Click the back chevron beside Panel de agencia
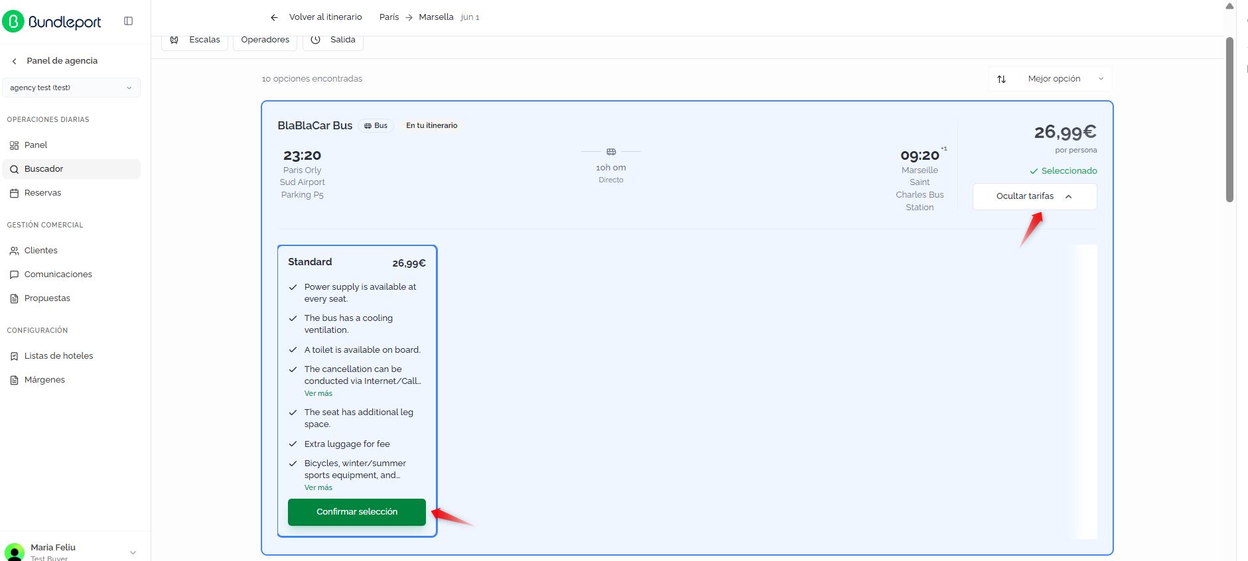Screen dimensions: 1248x561 pyautogui.click(x=14, y=61)
